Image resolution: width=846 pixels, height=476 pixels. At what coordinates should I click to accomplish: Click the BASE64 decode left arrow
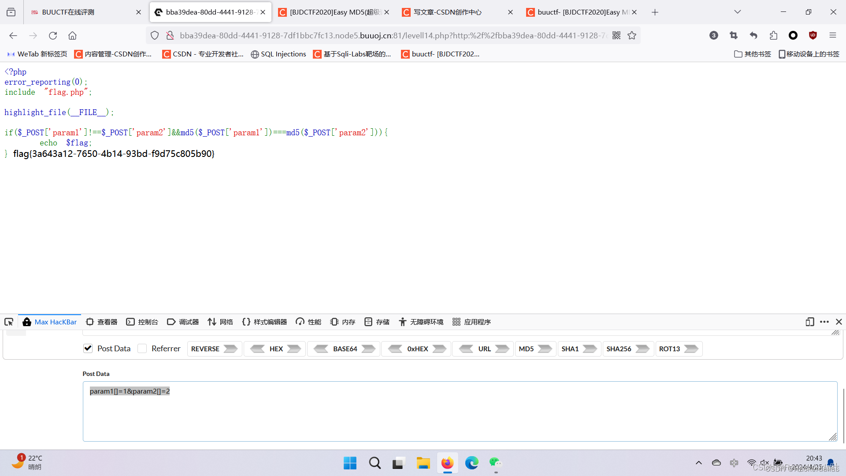coord(321,349)
